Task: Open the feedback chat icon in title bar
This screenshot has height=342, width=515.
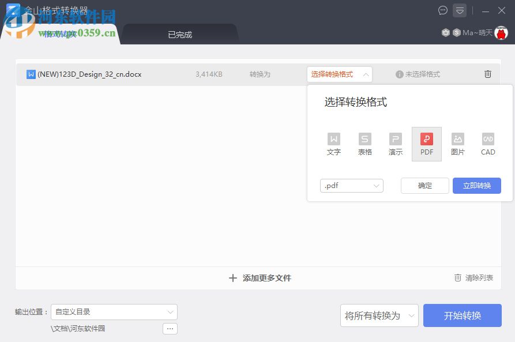Action: tap(442, 10)
